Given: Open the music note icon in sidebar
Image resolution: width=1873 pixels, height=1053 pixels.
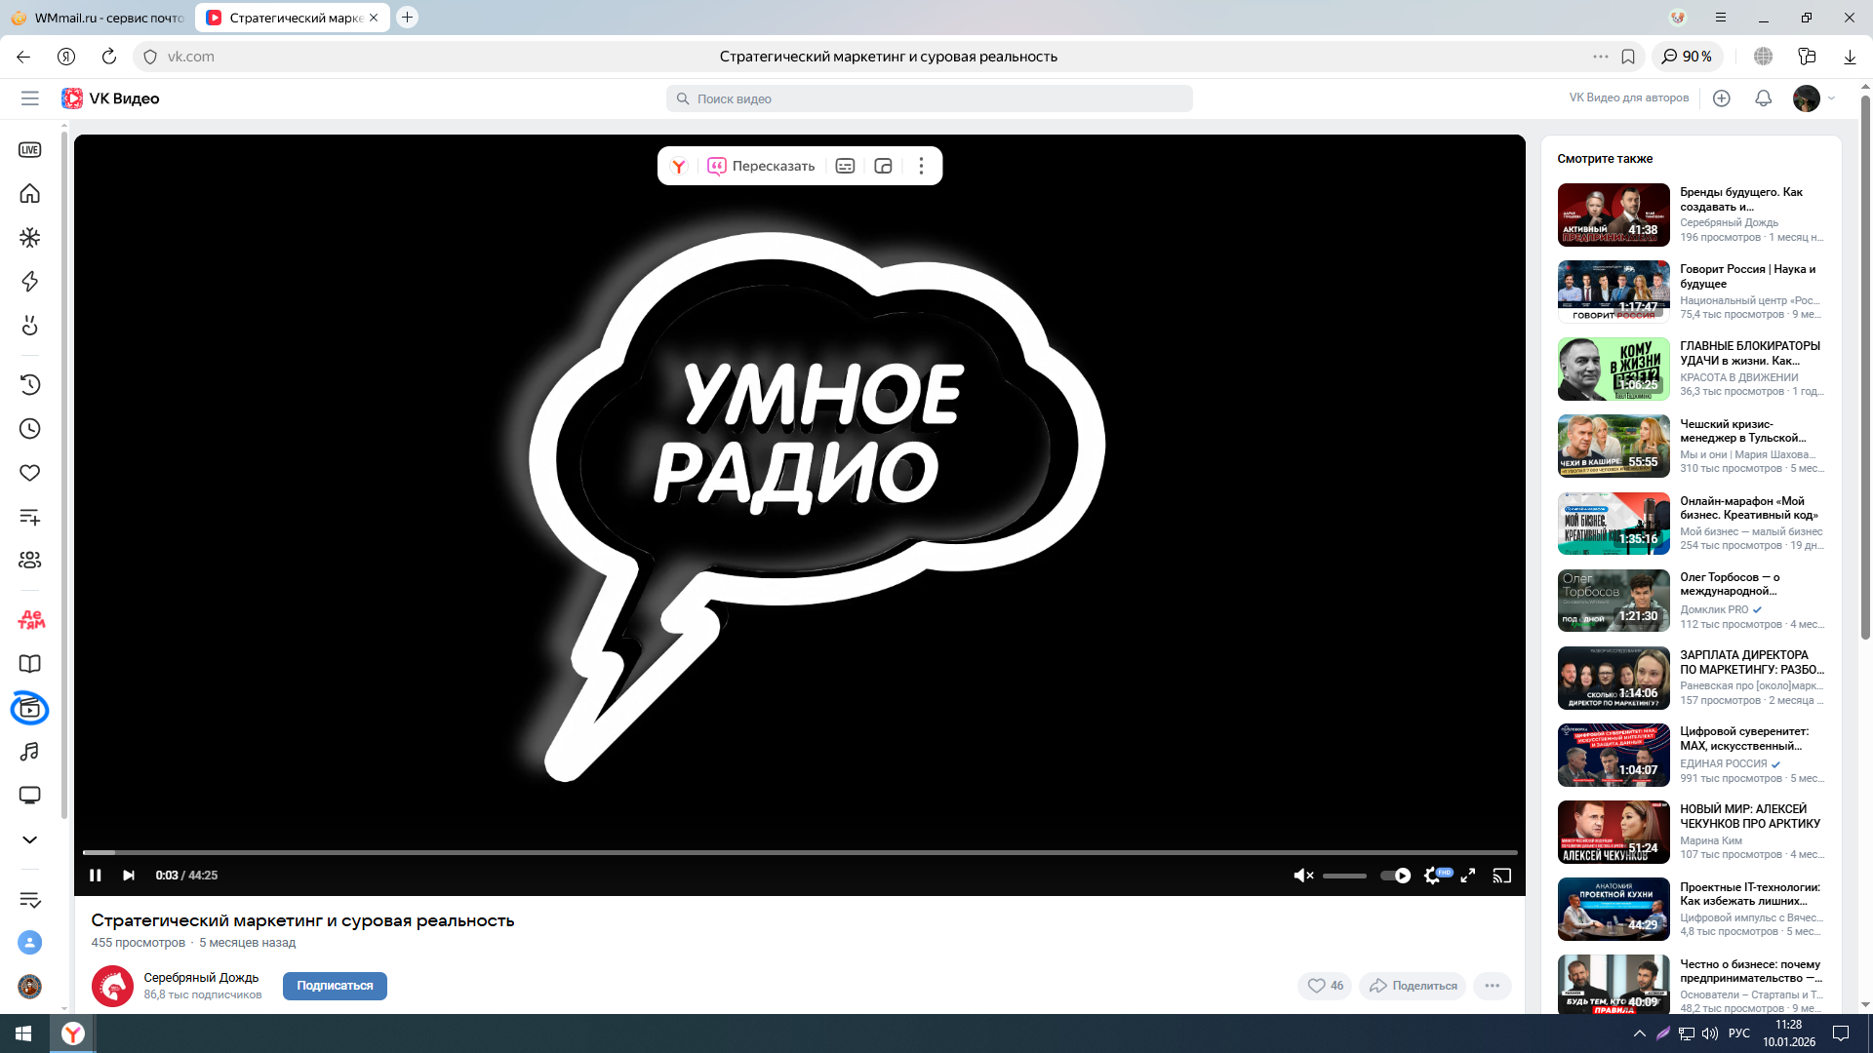Looking at the screenshot, I should pyautogui.click(x=29, y=752).
